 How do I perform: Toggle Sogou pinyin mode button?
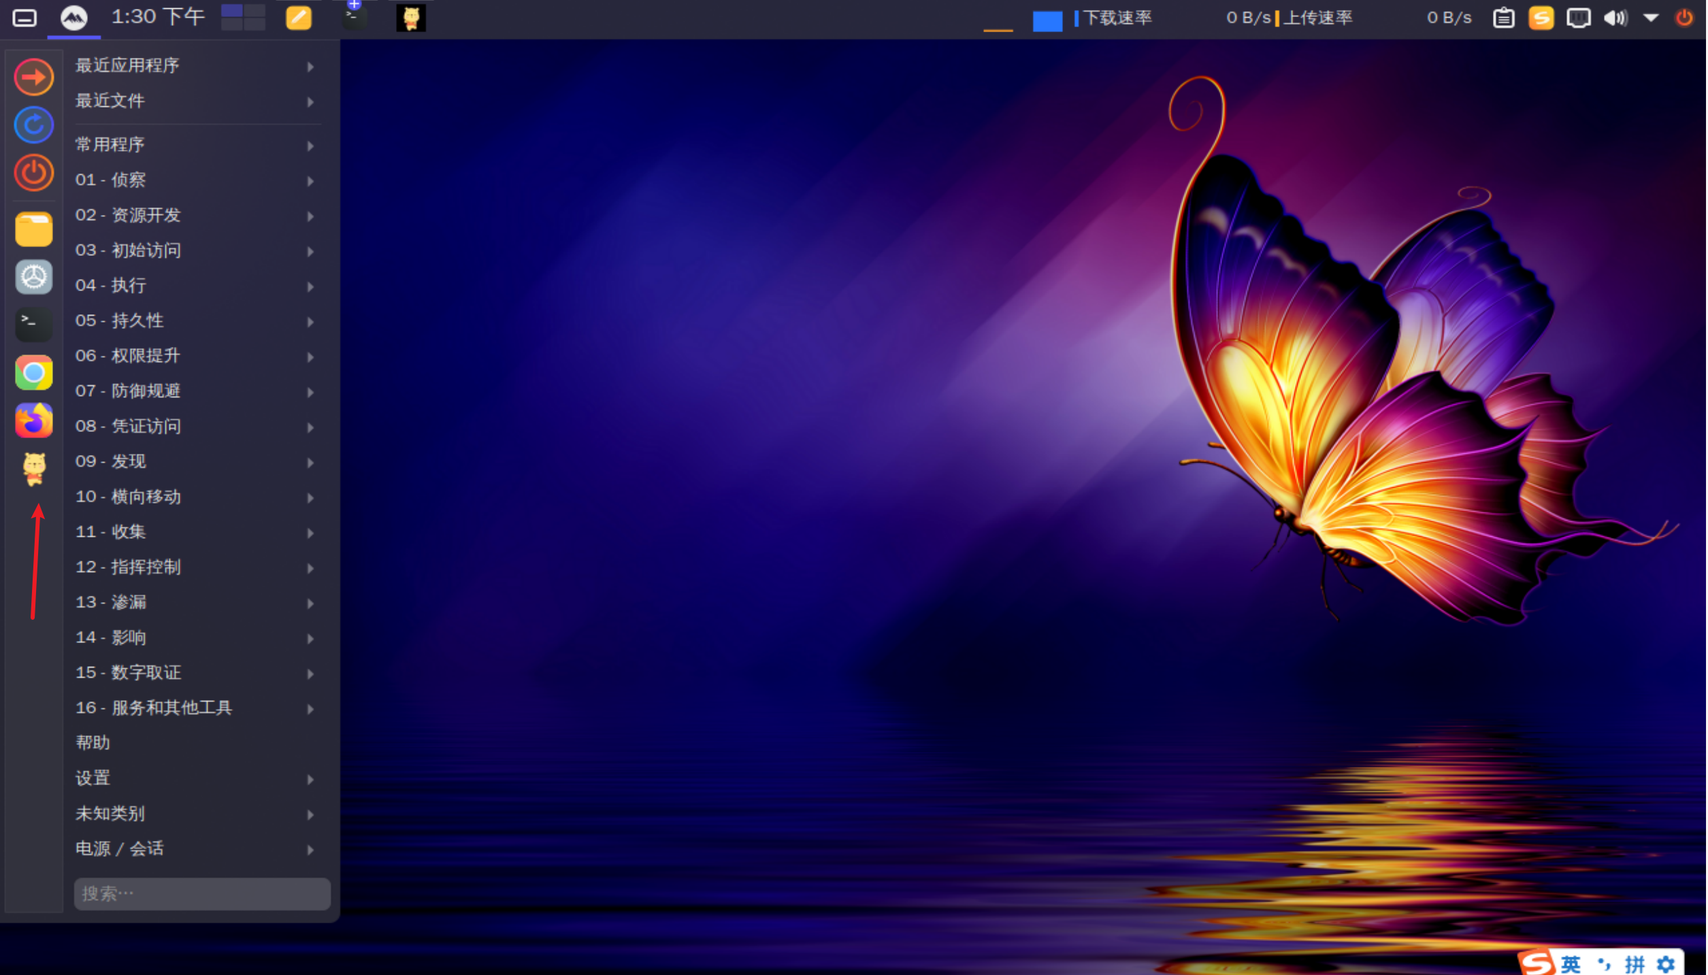pyautogui.click(x=1634, y=963)
